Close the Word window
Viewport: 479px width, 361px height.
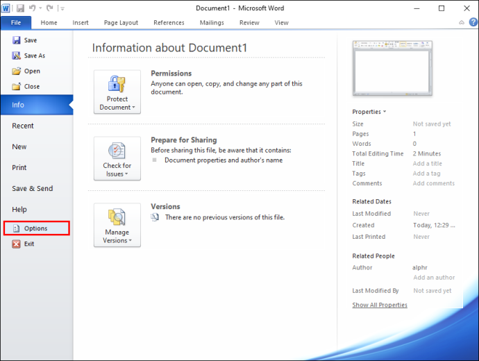coord(467,8)
